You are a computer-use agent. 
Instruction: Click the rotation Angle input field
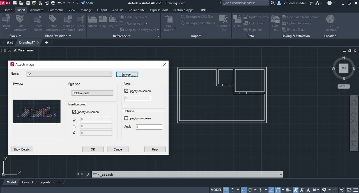[149, 127]
